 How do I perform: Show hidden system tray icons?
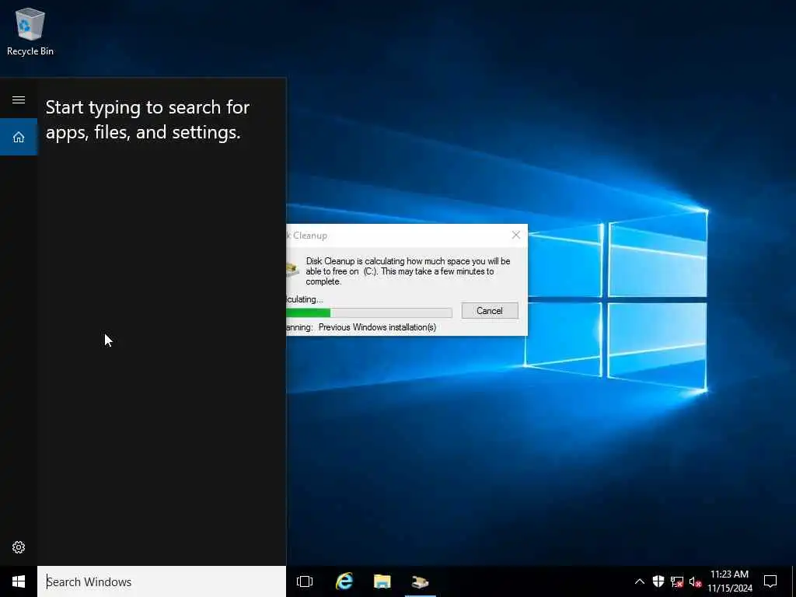(x=640, y=581)
